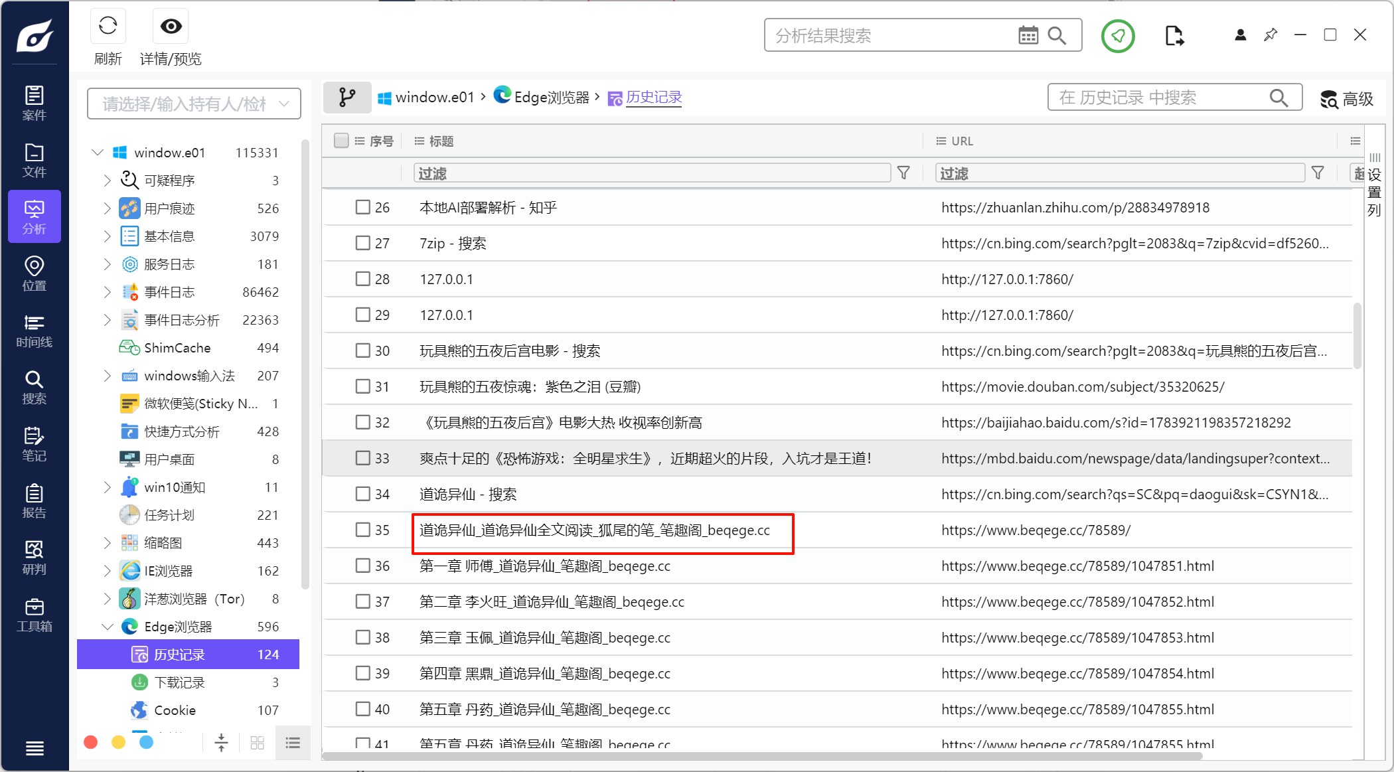Image resolution: width=1394 pixels, height=772 pixels.
Task: Click the 高级 (Advanced) search button
Action: tap(1346, 99)
